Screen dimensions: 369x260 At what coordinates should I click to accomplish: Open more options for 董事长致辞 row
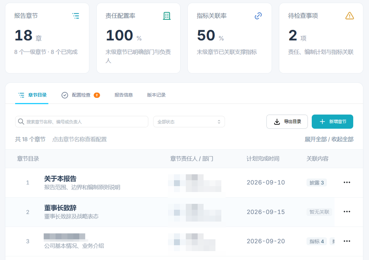click(347, 212)
